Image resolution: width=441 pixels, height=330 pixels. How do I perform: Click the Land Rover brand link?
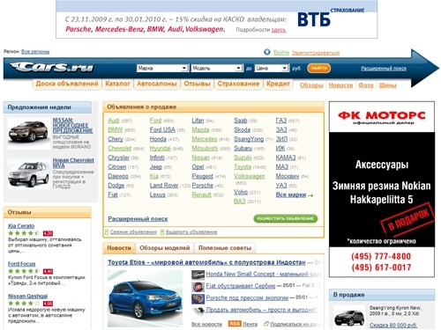(164, 186)
